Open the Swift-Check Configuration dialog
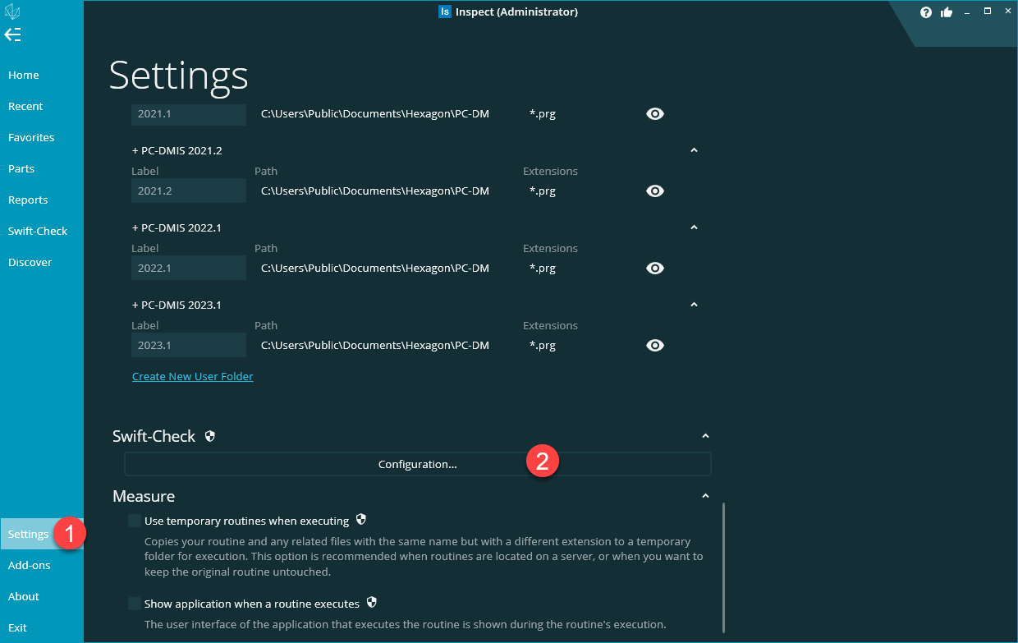This screenshot has width=1018, height=643. (417, 464)
